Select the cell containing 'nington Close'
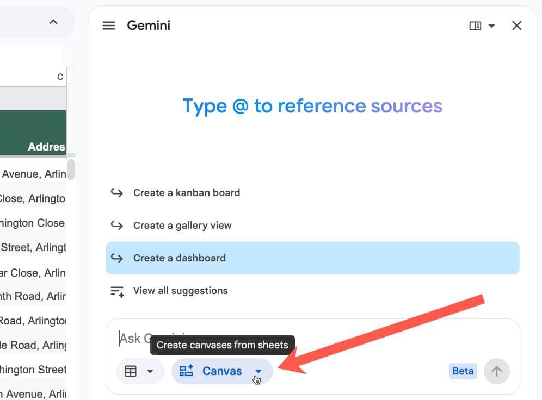 pyautogui.click(x=33, y=223)
